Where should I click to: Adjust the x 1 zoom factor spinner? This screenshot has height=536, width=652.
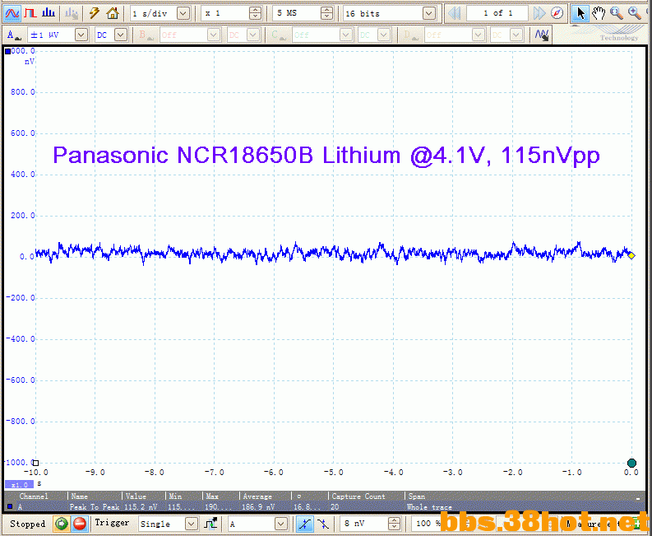point(256,13)
